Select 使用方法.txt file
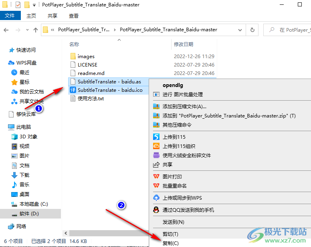The image size is (311, 247). pyautogui.click(x=91, y=98)
